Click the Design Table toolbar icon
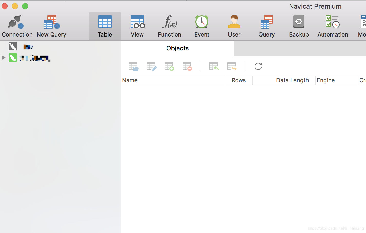This screenshot has height=233, width=366. [151, 66]
